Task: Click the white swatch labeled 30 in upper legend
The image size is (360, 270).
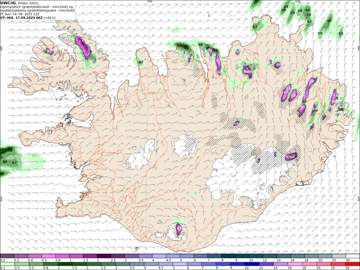Action: point(352,256)
